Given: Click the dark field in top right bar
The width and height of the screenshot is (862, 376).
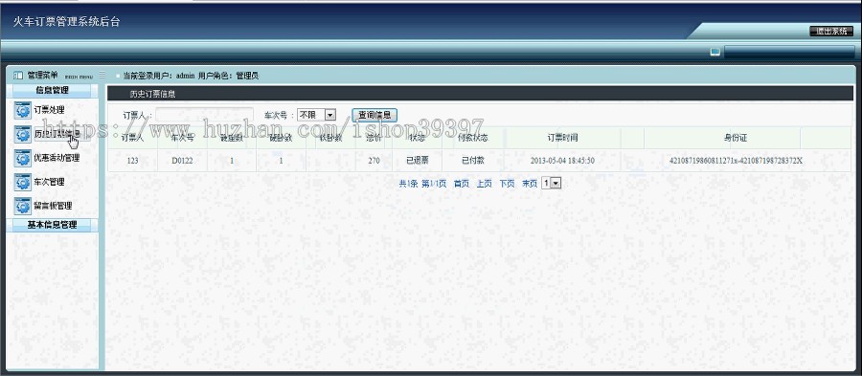Looking at the screenshot, I should [789, 53].
